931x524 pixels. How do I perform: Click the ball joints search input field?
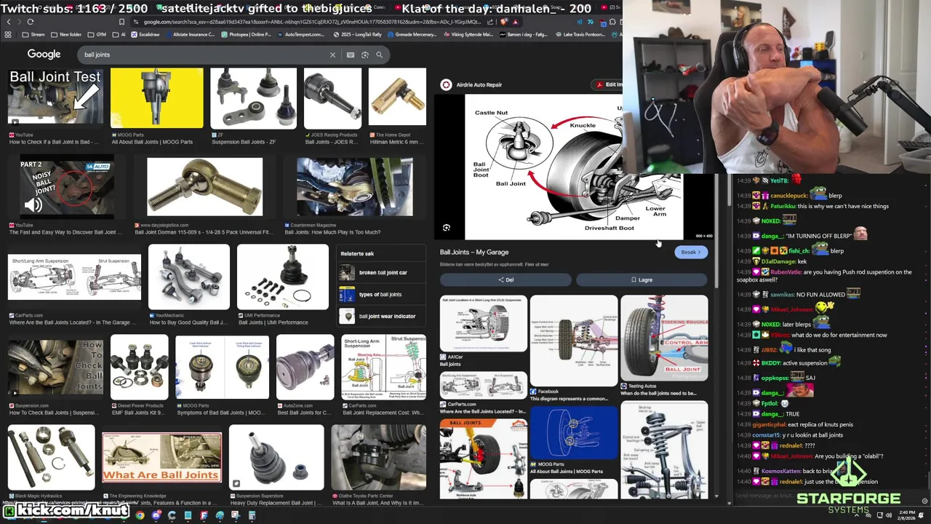[x=204, y=55]
